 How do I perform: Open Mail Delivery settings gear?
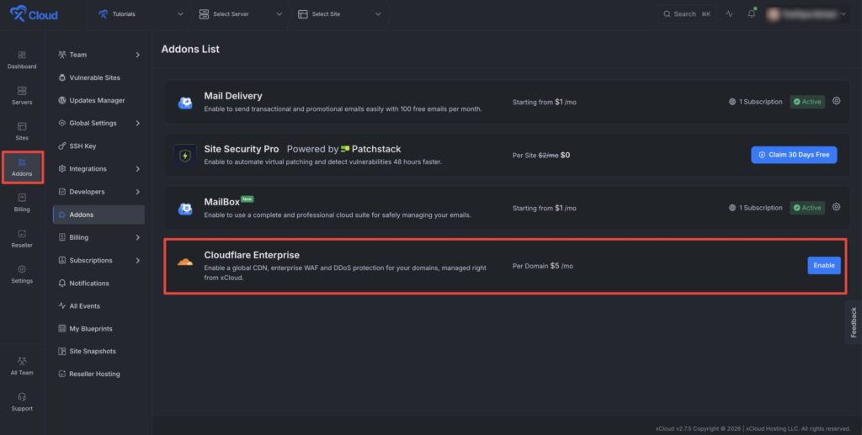[836, 101]
